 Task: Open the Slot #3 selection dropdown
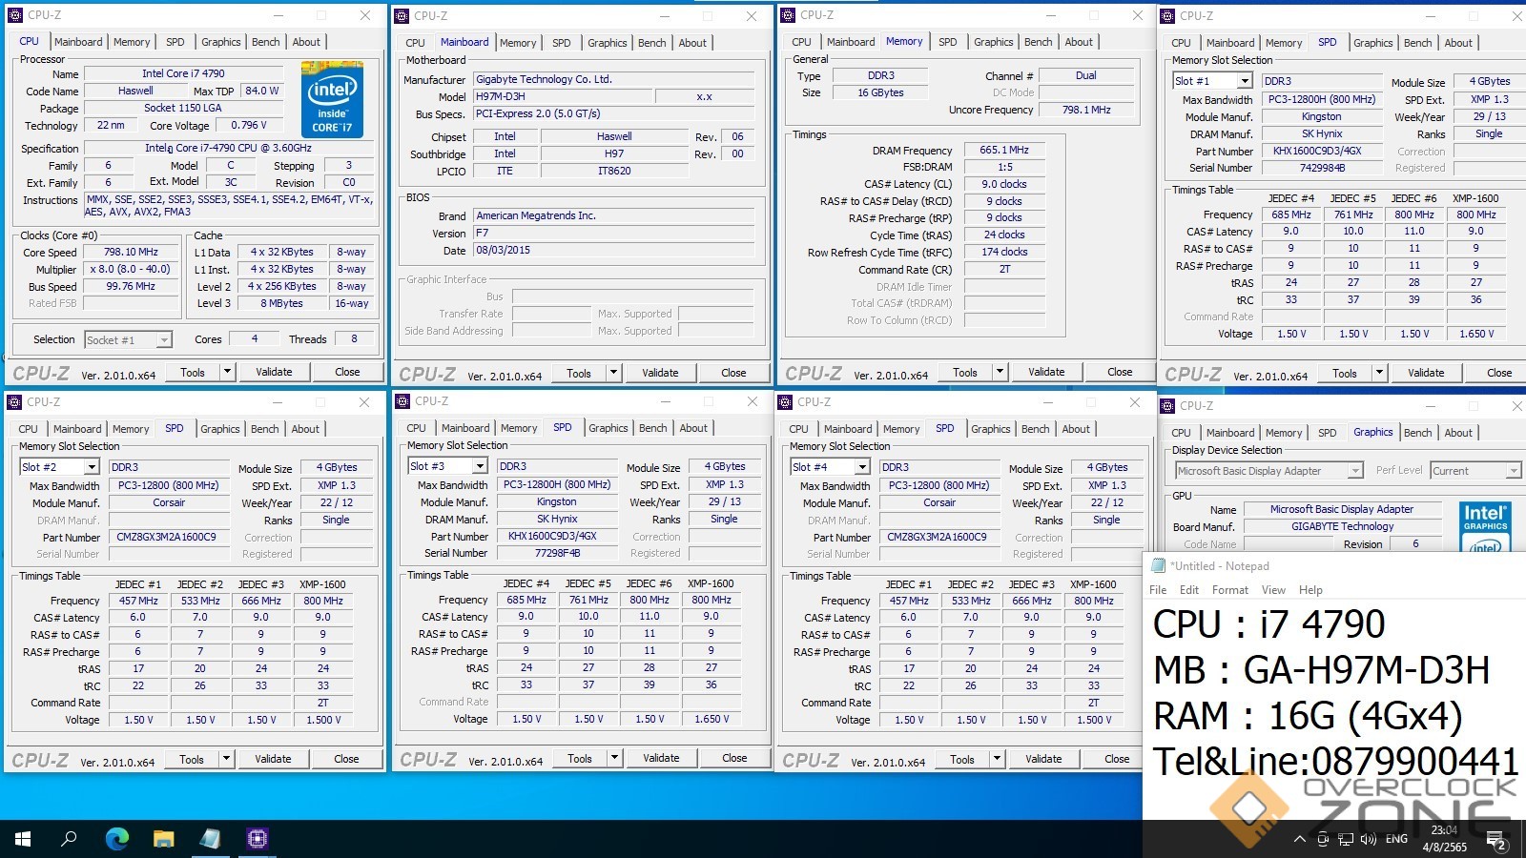tap(479, 466)
